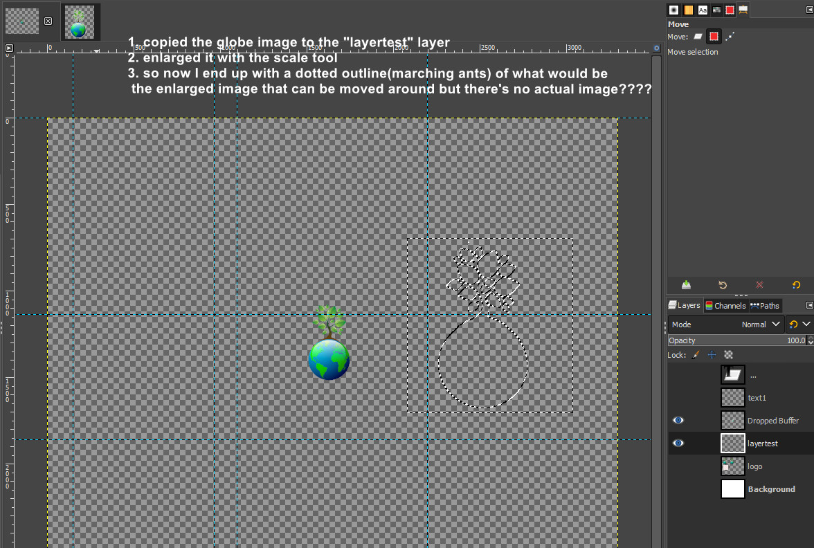Restore tool preset icon
Image resolution: width=814 pixels, height=548 pixels.
pyautogui.click(x=723, y=285)
